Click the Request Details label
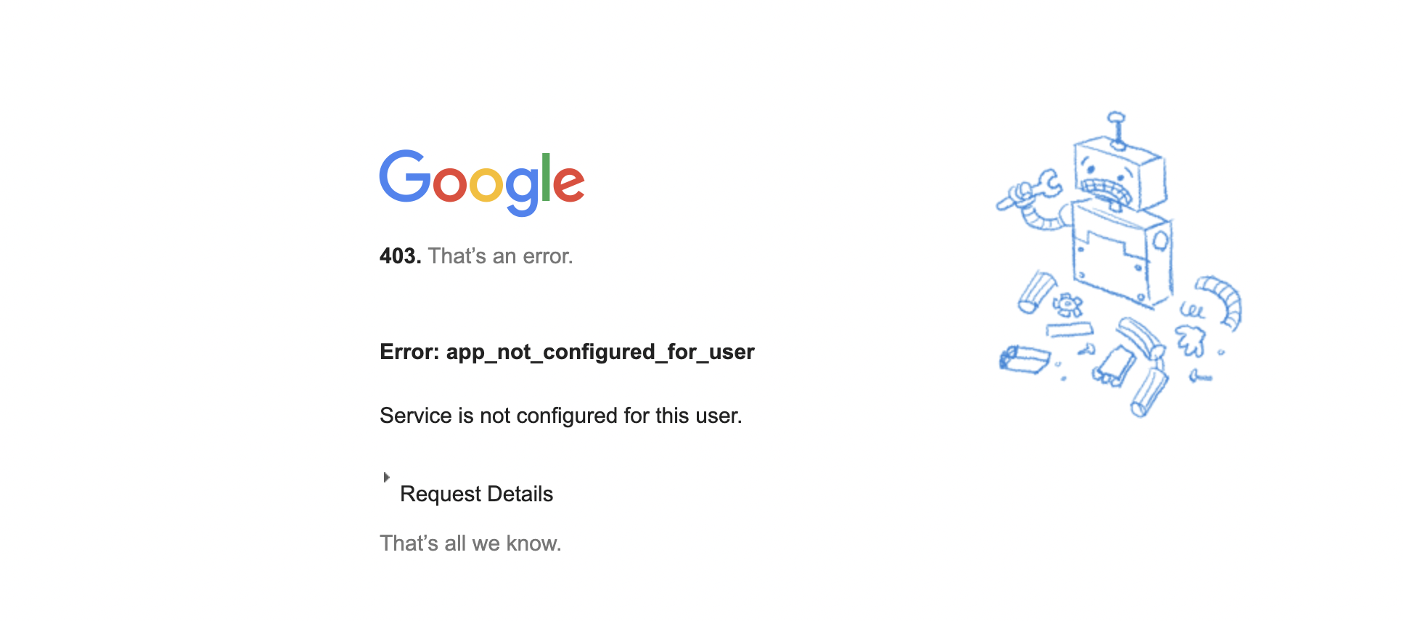This screenshot has width=1403, height=621. [x=476, y=494]
